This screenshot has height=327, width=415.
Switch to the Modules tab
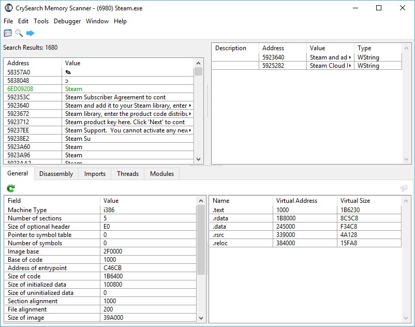(162, 174)
